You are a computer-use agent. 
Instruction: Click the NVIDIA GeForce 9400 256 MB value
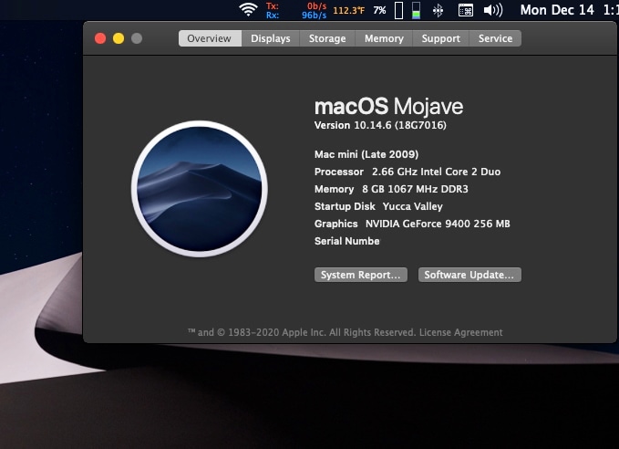(x=438, y=224)
